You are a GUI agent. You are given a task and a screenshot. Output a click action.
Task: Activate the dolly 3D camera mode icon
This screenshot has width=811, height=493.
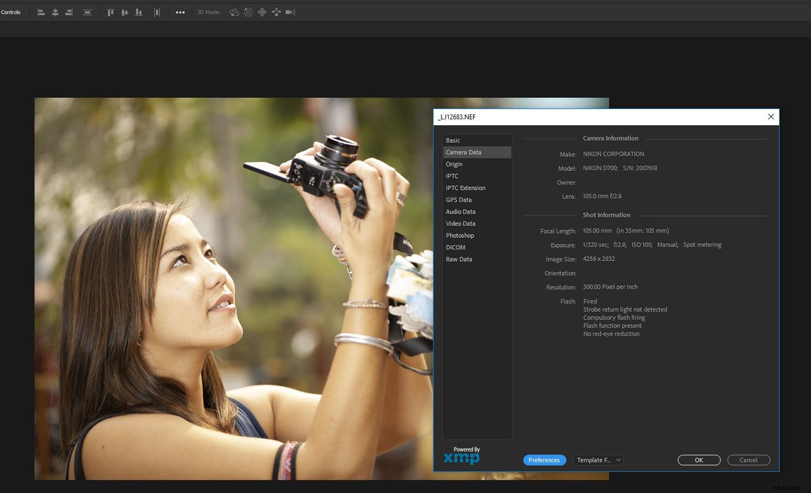coord(290,12)
